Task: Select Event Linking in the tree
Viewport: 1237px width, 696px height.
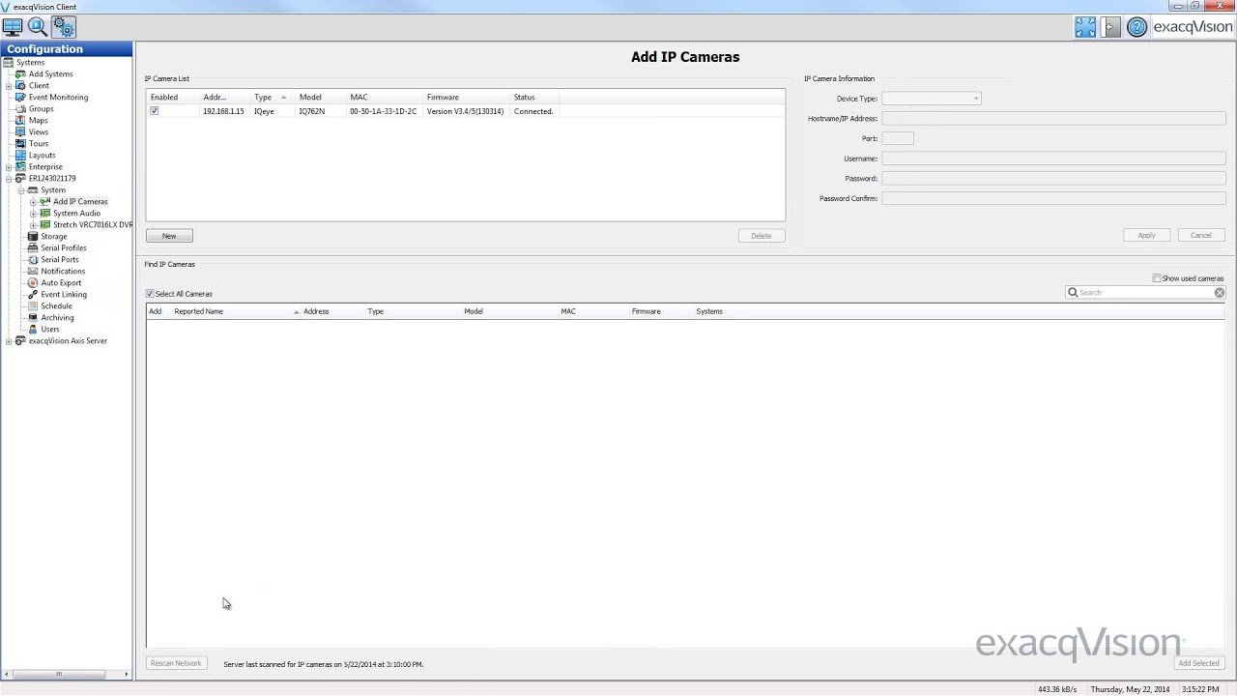Action: point(63,295)
